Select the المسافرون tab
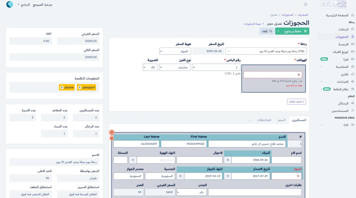Viewport: 356px width, 198px height. 299,120
